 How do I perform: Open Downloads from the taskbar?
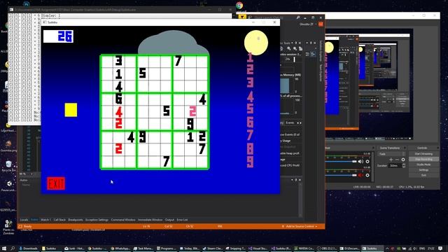pyautogui.click(x=29, y=248)
